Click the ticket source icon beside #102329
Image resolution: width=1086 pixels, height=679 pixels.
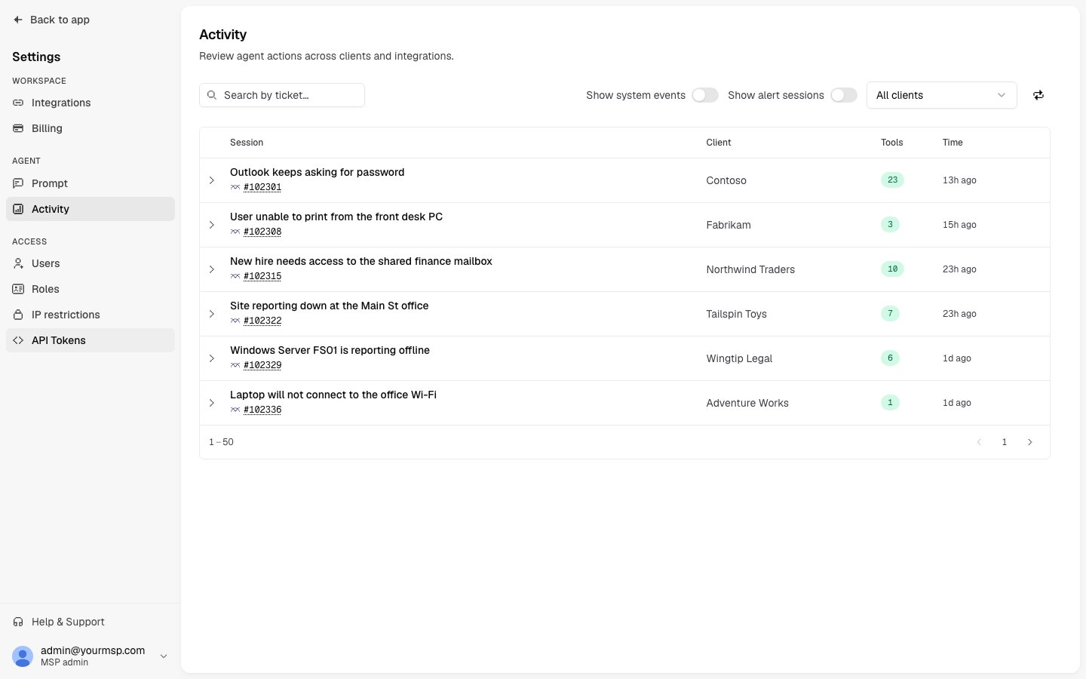click(235, 365)
